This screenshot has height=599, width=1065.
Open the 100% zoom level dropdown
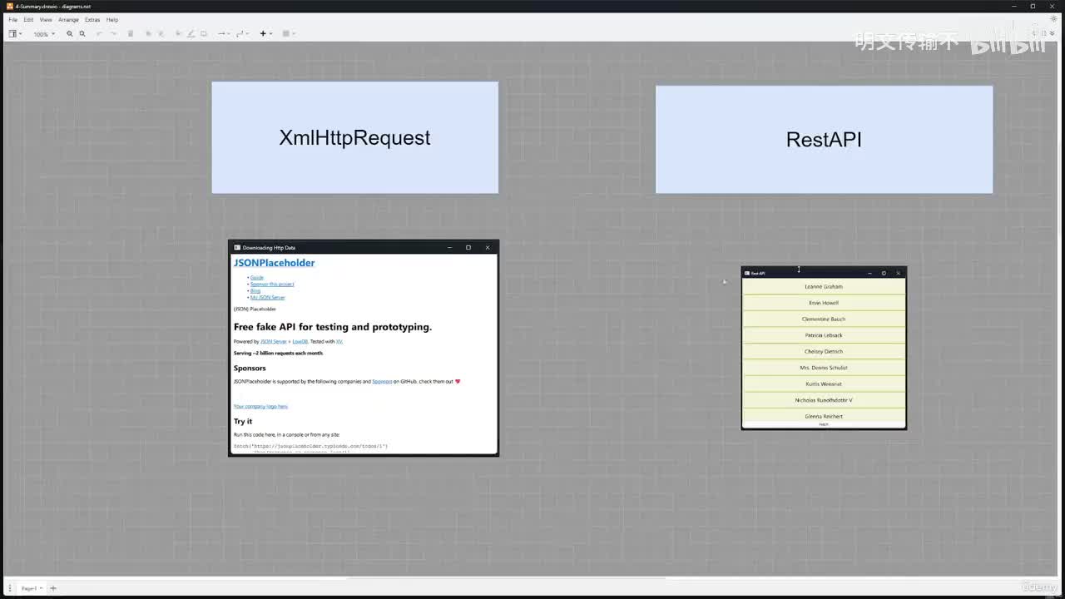[44, 34]
